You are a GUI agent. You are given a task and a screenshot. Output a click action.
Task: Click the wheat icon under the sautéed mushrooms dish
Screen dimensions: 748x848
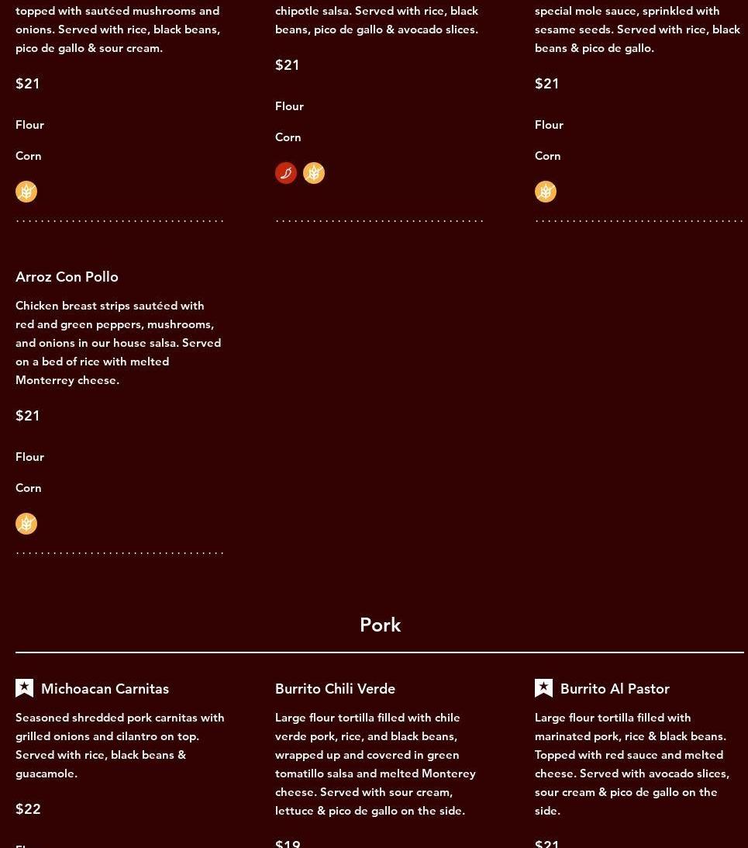point(26,192)
